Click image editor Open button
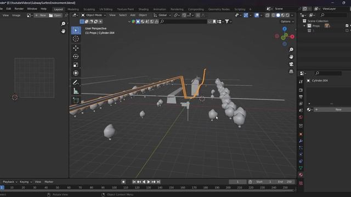This screenshot has width=351, height=197. (x=55, y=15)
